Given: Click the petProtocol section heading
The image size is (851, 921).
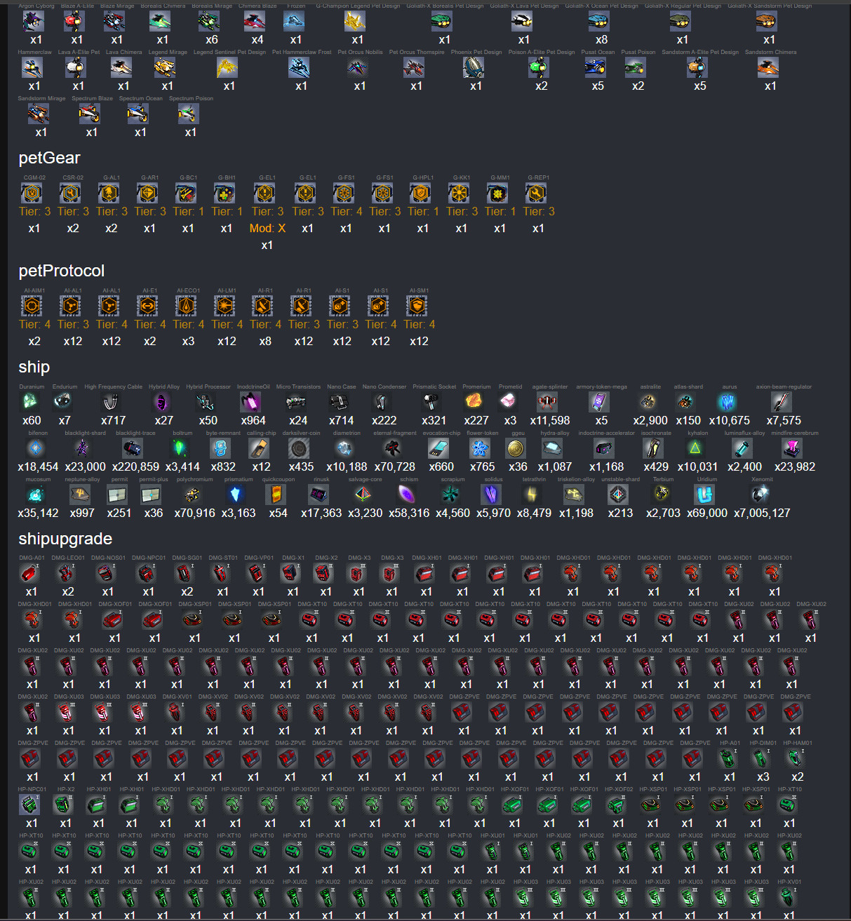Looking at the screenshot, I should point(62,271).
